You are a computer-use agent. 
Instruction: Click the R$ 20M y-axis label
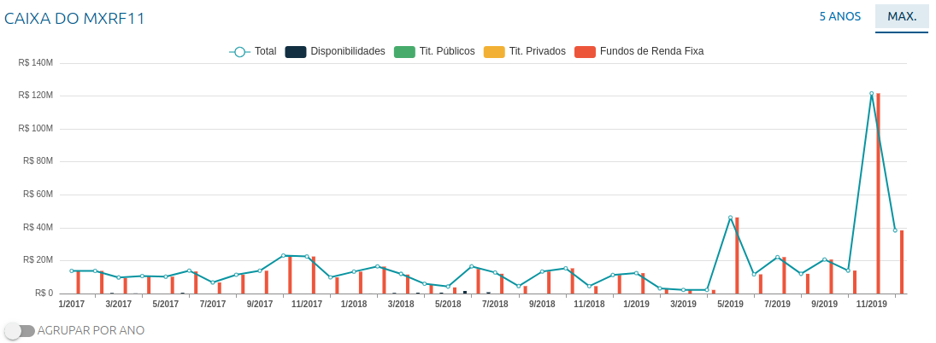[38, 260]
